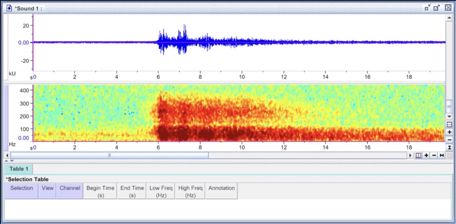
Task: Sort selections by the Begin Time column header
Action: coord(100,191)
